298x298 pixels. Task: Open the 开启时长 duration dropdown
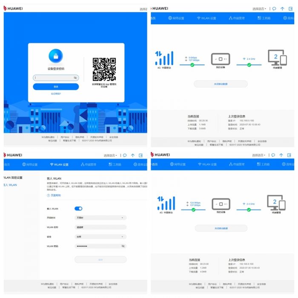[x=100, y=218]
